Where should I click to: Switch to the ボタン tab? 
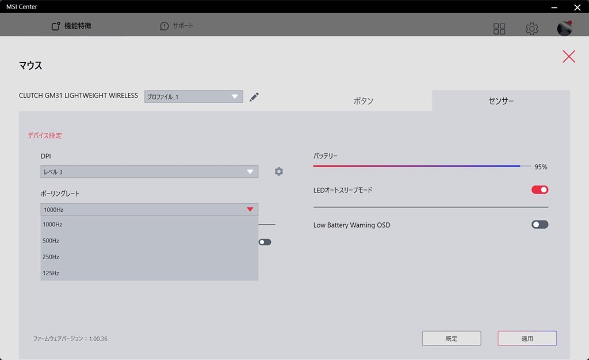[x=363, y=101]
